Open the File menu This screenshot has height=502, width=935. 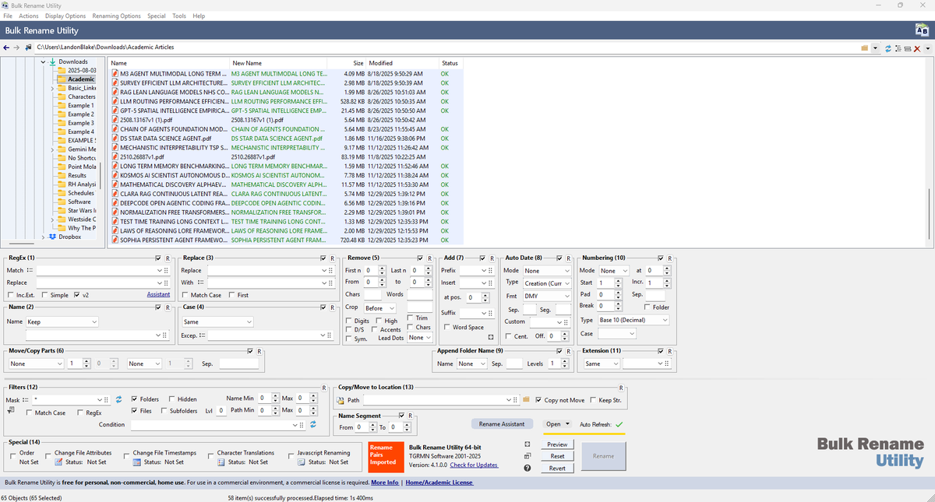click(x=8, y=16)
